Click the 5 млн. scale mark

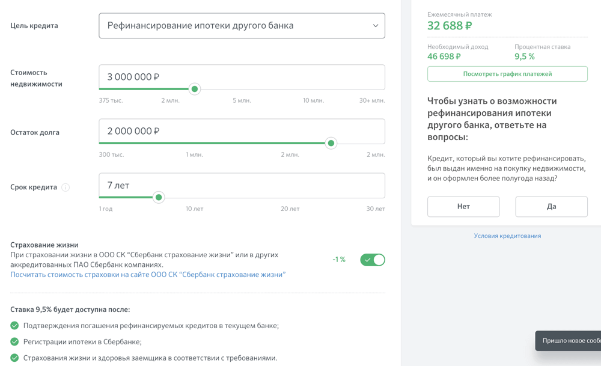[242, 100]
